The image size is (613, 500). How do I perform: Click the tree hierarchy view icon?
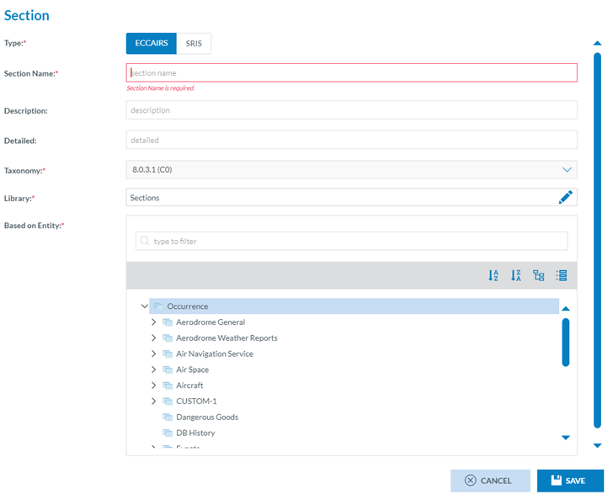(539, 275)
